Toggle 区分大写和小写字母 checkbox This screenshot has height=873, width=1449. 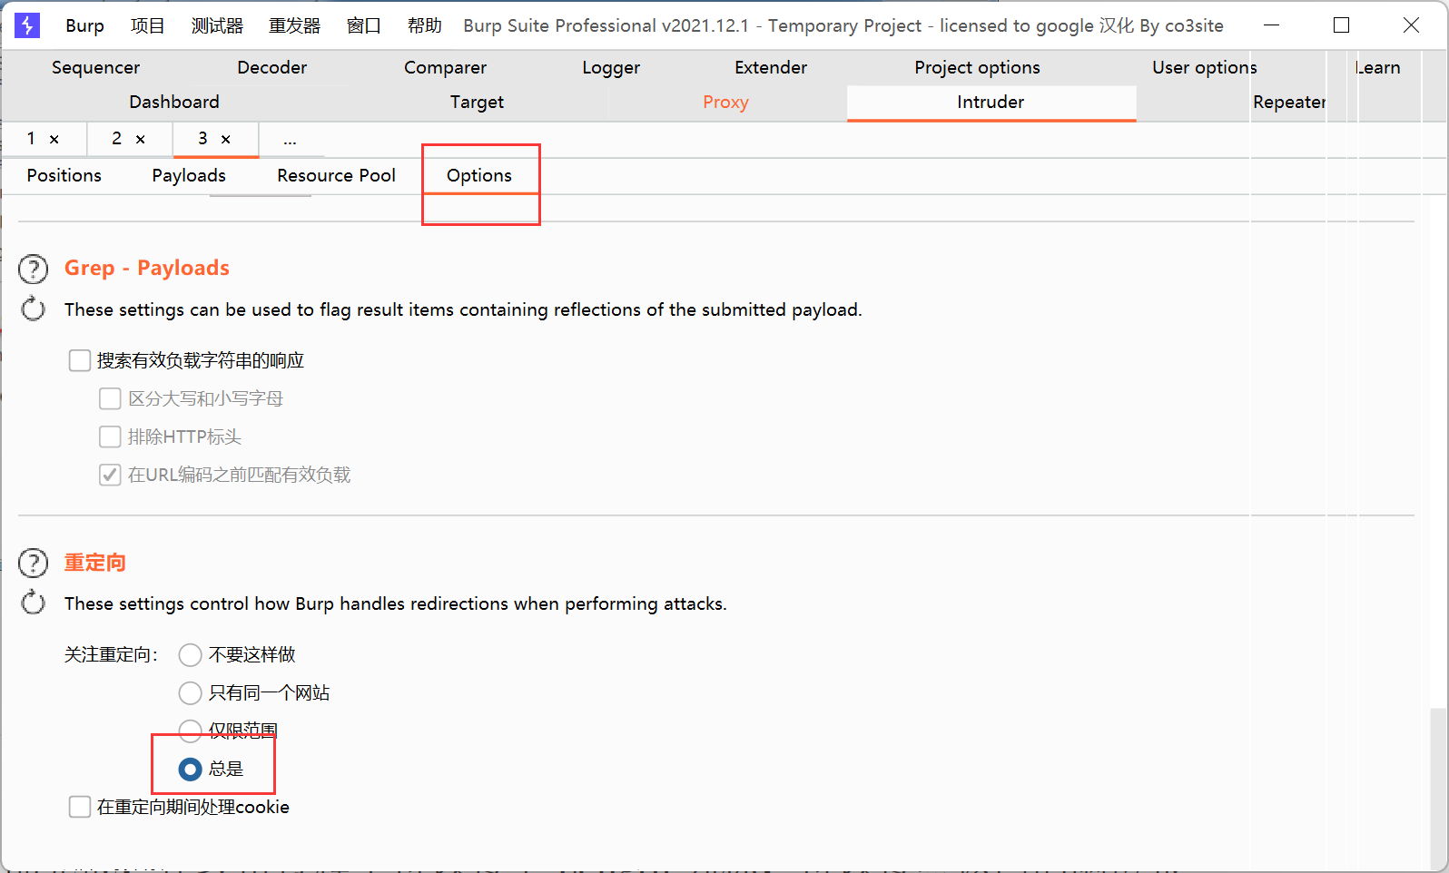[x=110, y=398]
